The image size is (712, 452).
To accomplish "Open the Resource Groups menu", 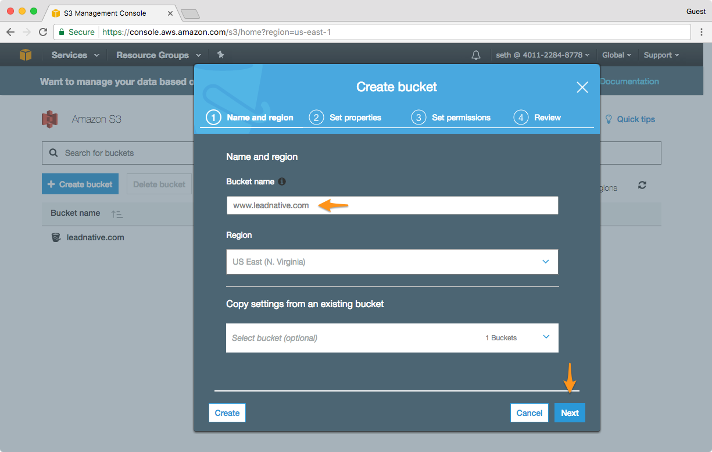I will (x=158, y=55).
